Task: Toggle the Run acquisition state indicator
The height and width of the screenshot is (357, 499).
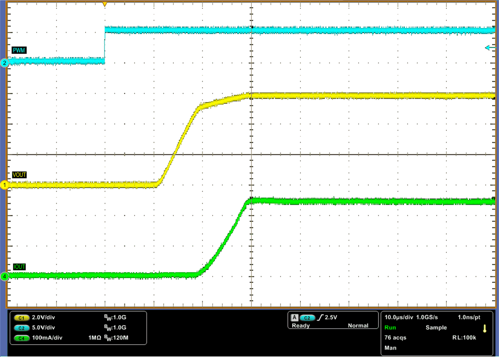Action: point(390,328)
